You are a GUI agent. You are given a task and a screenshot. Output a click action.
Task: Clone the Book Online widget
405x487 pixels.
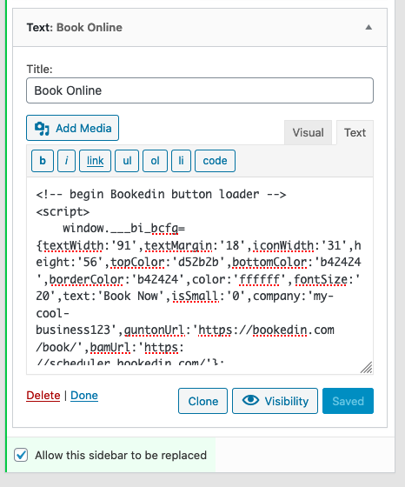203,401
